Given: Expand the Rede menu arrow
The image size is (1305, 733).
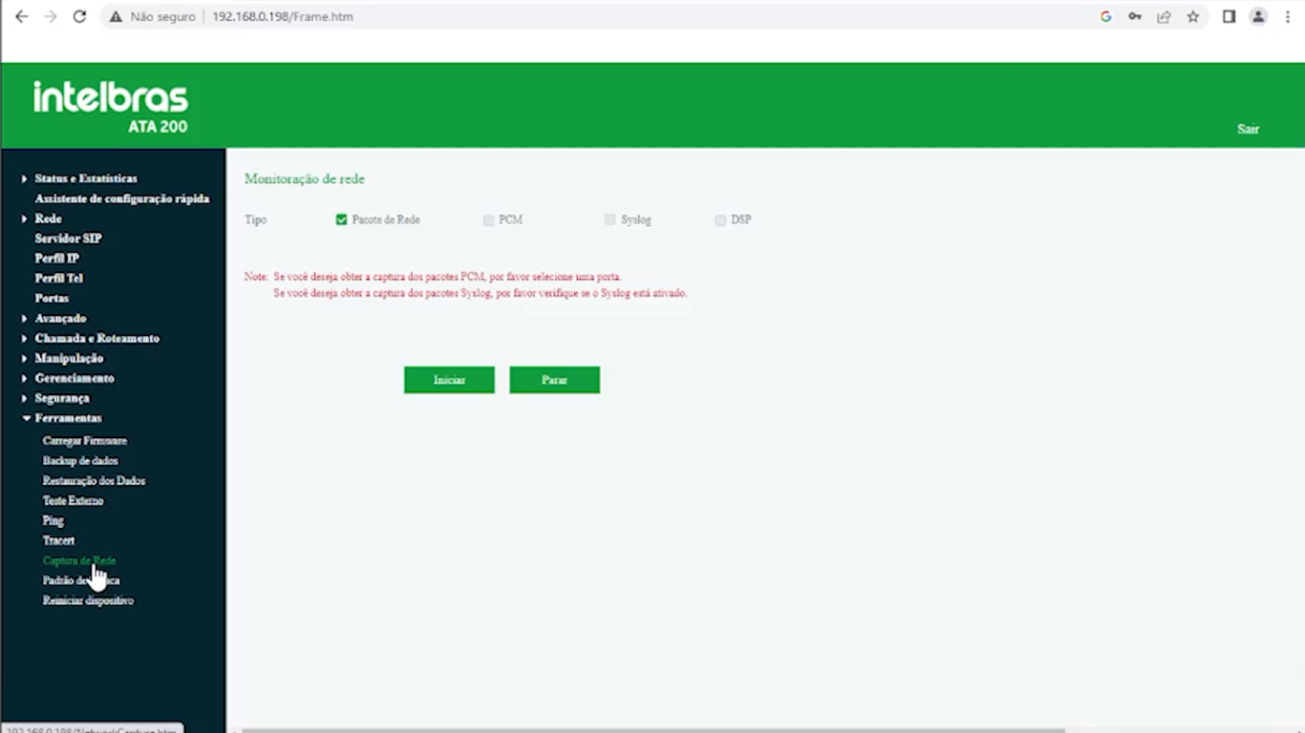Looking at the screenshot, I should point(25,219).
